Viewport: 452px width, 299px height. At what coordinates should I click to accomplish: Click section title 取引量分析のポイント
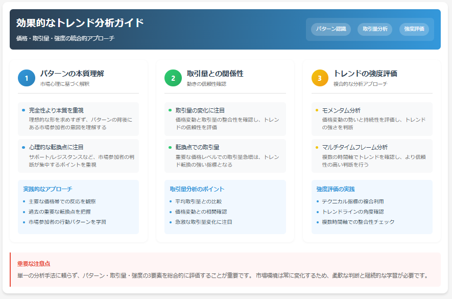coord(197,189)
